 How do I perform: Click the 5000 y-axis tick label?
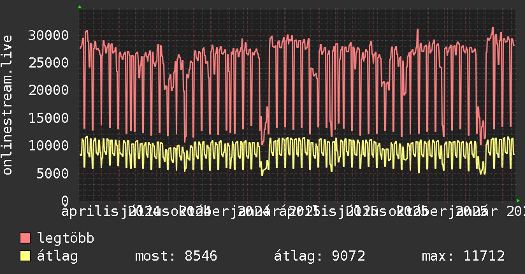pyautogui.click(x=54, y=173)
